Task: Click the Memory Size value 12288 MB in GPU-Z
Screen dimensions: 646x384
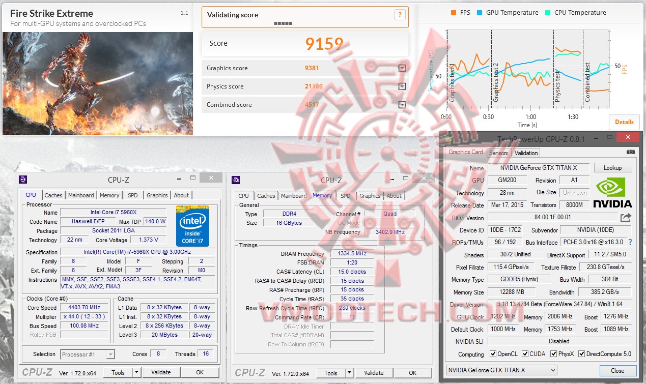Action: (x=513, y=292)
